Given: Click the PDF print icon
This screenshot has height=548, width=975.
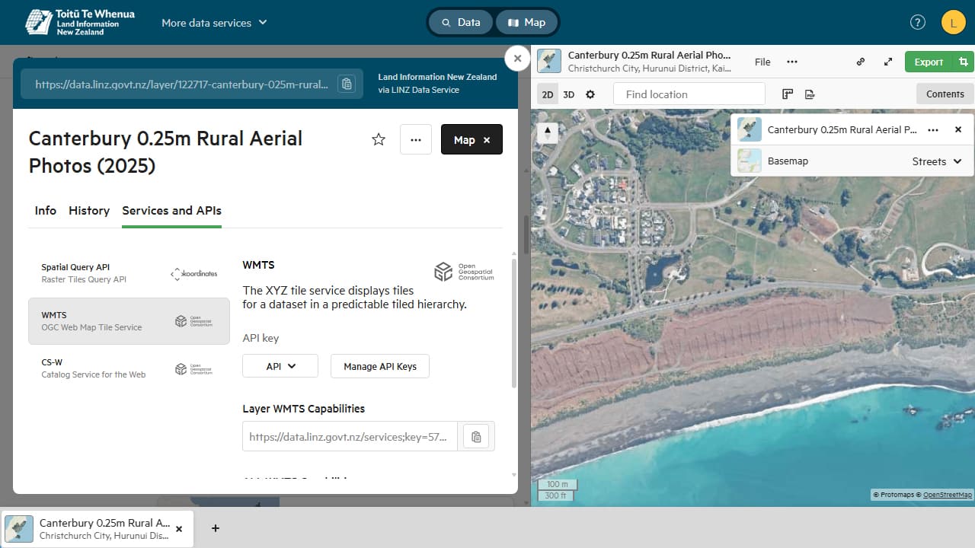Looking at the screenshot, I should pyautogui.click(x=810, y=94).
